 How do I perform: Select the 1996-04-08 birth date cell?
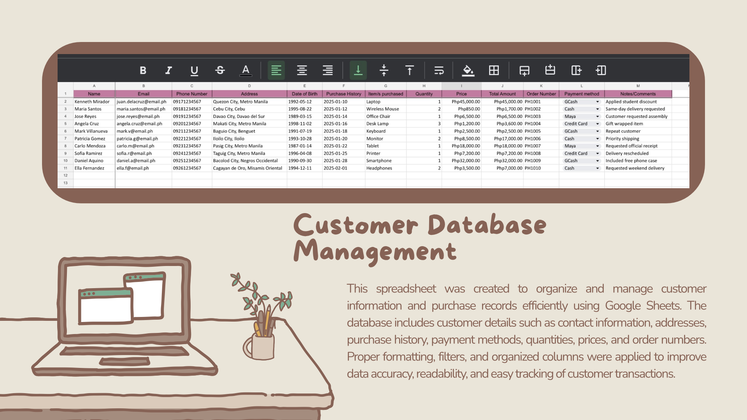(305, 154)
